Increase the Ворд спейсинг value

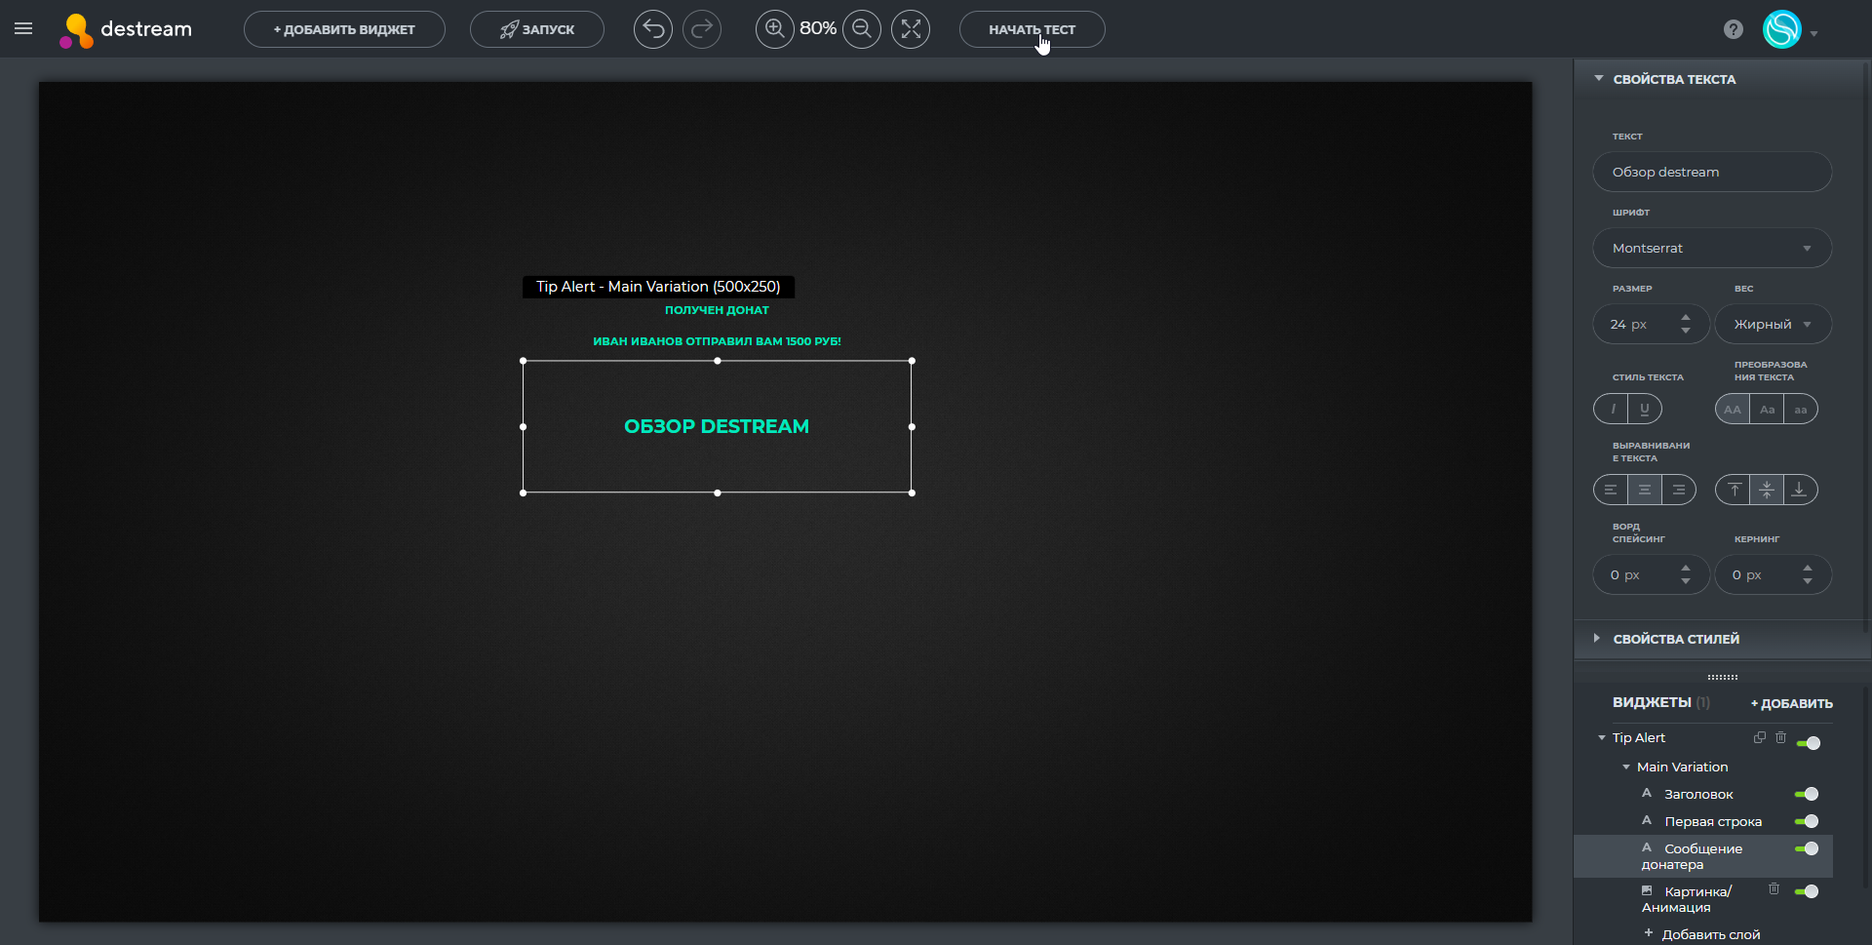1686,568
